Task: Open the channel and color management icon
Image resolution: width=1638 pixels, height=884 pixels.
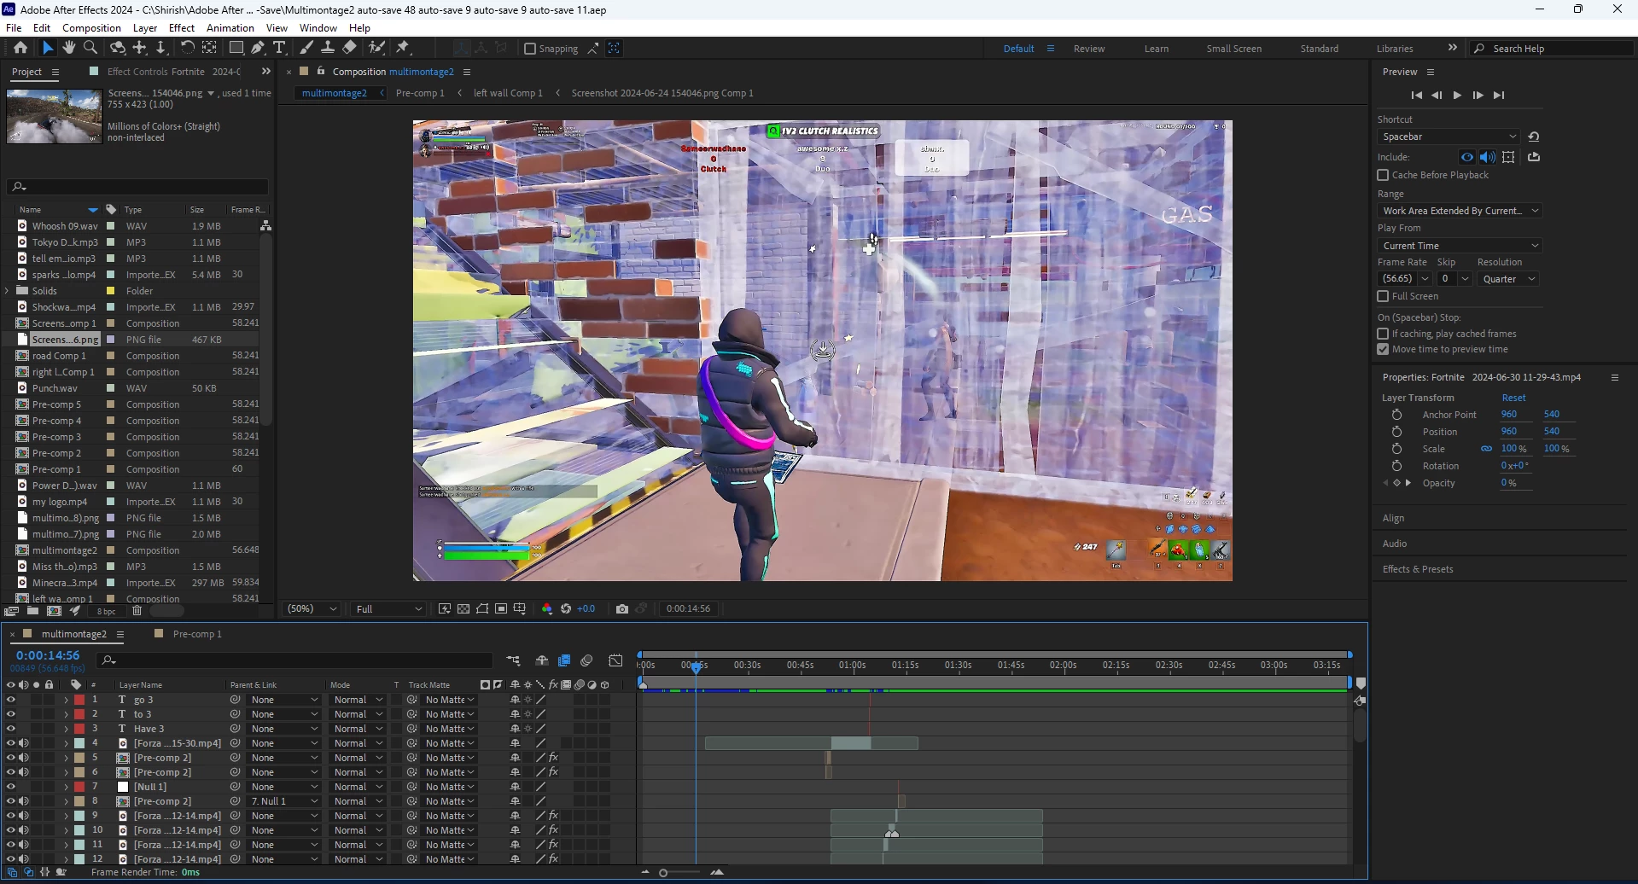Action: pyautogui.click(x=547, y=608)
